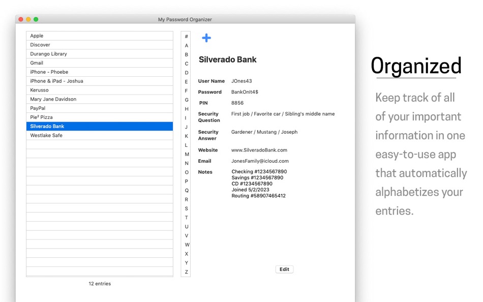Add a new entry with the blue plus icon

[206, 37]
